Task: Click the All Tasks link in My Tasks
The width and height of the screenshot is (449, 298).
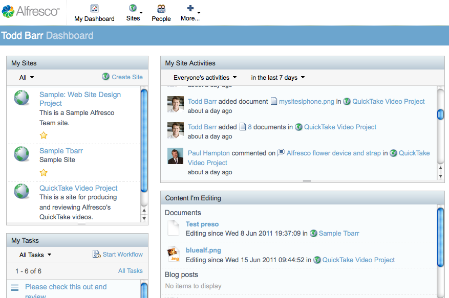Action: (x=130, y=270)
